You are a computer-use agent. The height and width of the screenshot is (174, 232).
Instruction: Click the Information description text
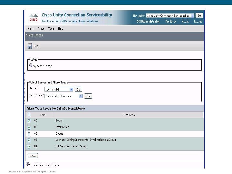[62, 127]
